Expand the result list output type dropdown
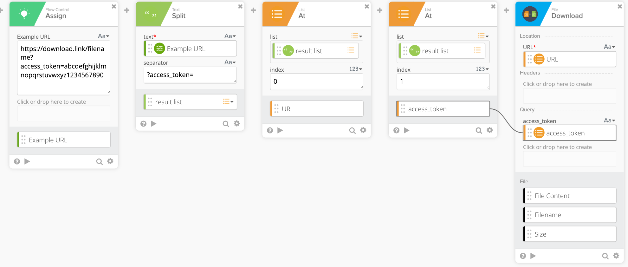Image resolution: width=628 pixels, height=267 pixels. coord(228,102)
